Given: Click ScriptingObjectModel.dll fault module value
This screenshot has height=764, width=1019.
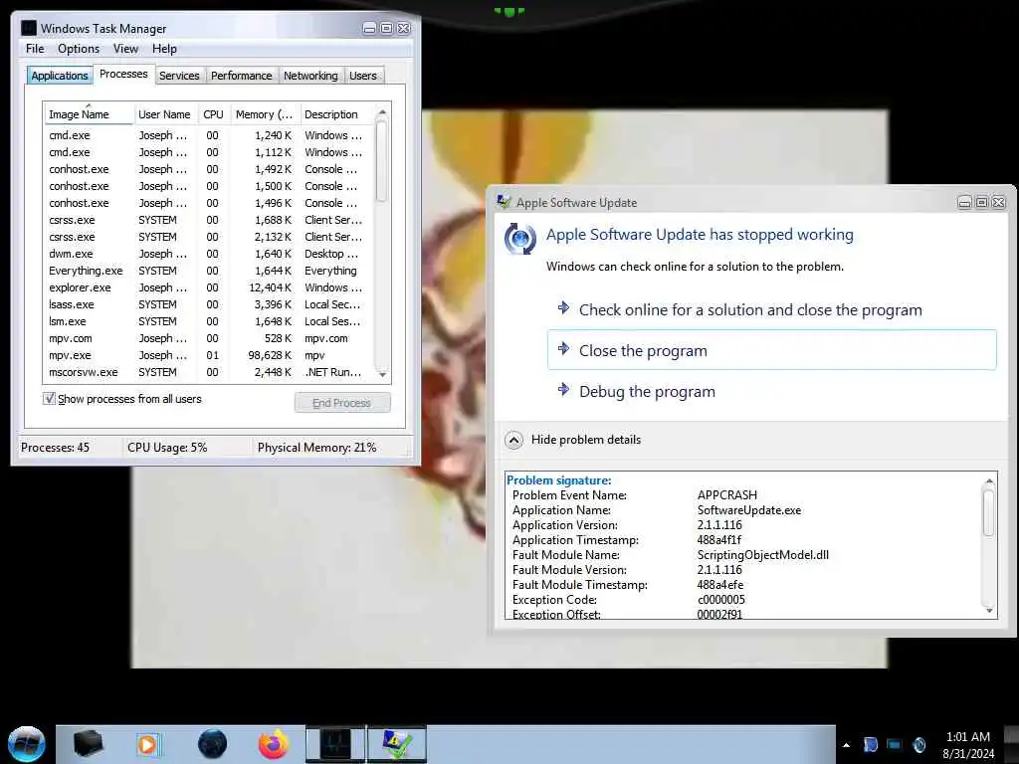Looking at the screenshot, I should coord(763,555).
